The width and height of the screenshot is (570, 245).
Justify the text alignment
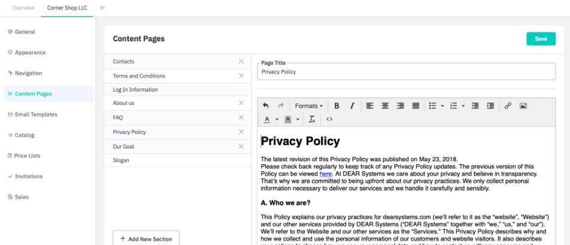(416, 106)
